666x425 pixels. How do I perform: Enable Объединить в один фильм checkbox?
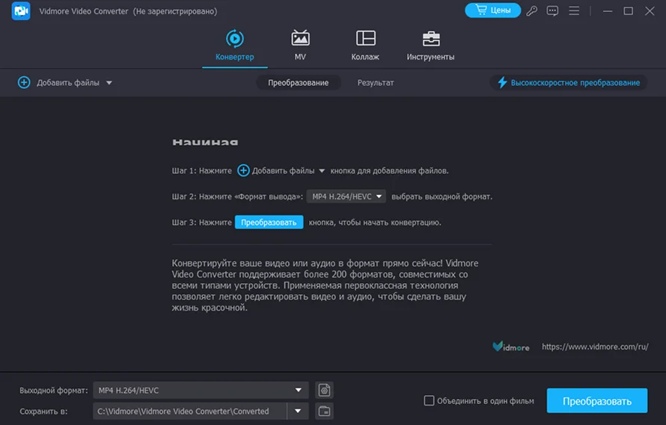[429, 400]
